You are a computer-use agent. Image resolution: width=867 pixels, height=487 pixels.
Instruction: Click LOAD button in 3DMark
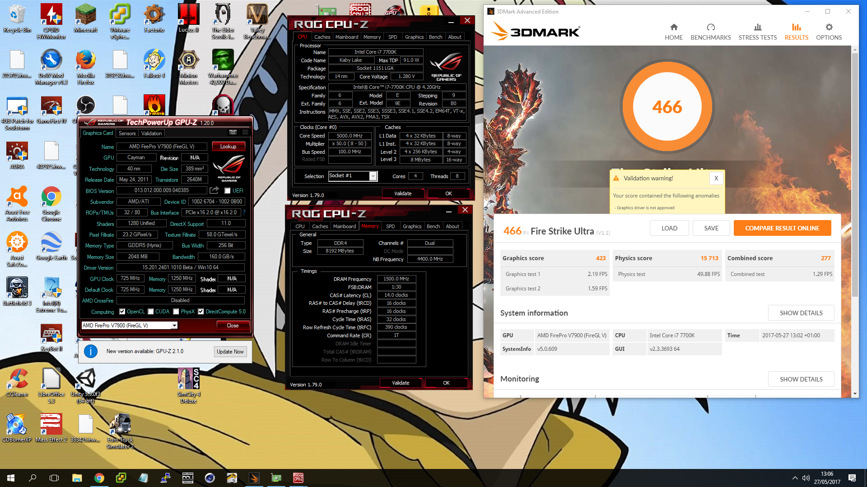click(x=669, y=228)
